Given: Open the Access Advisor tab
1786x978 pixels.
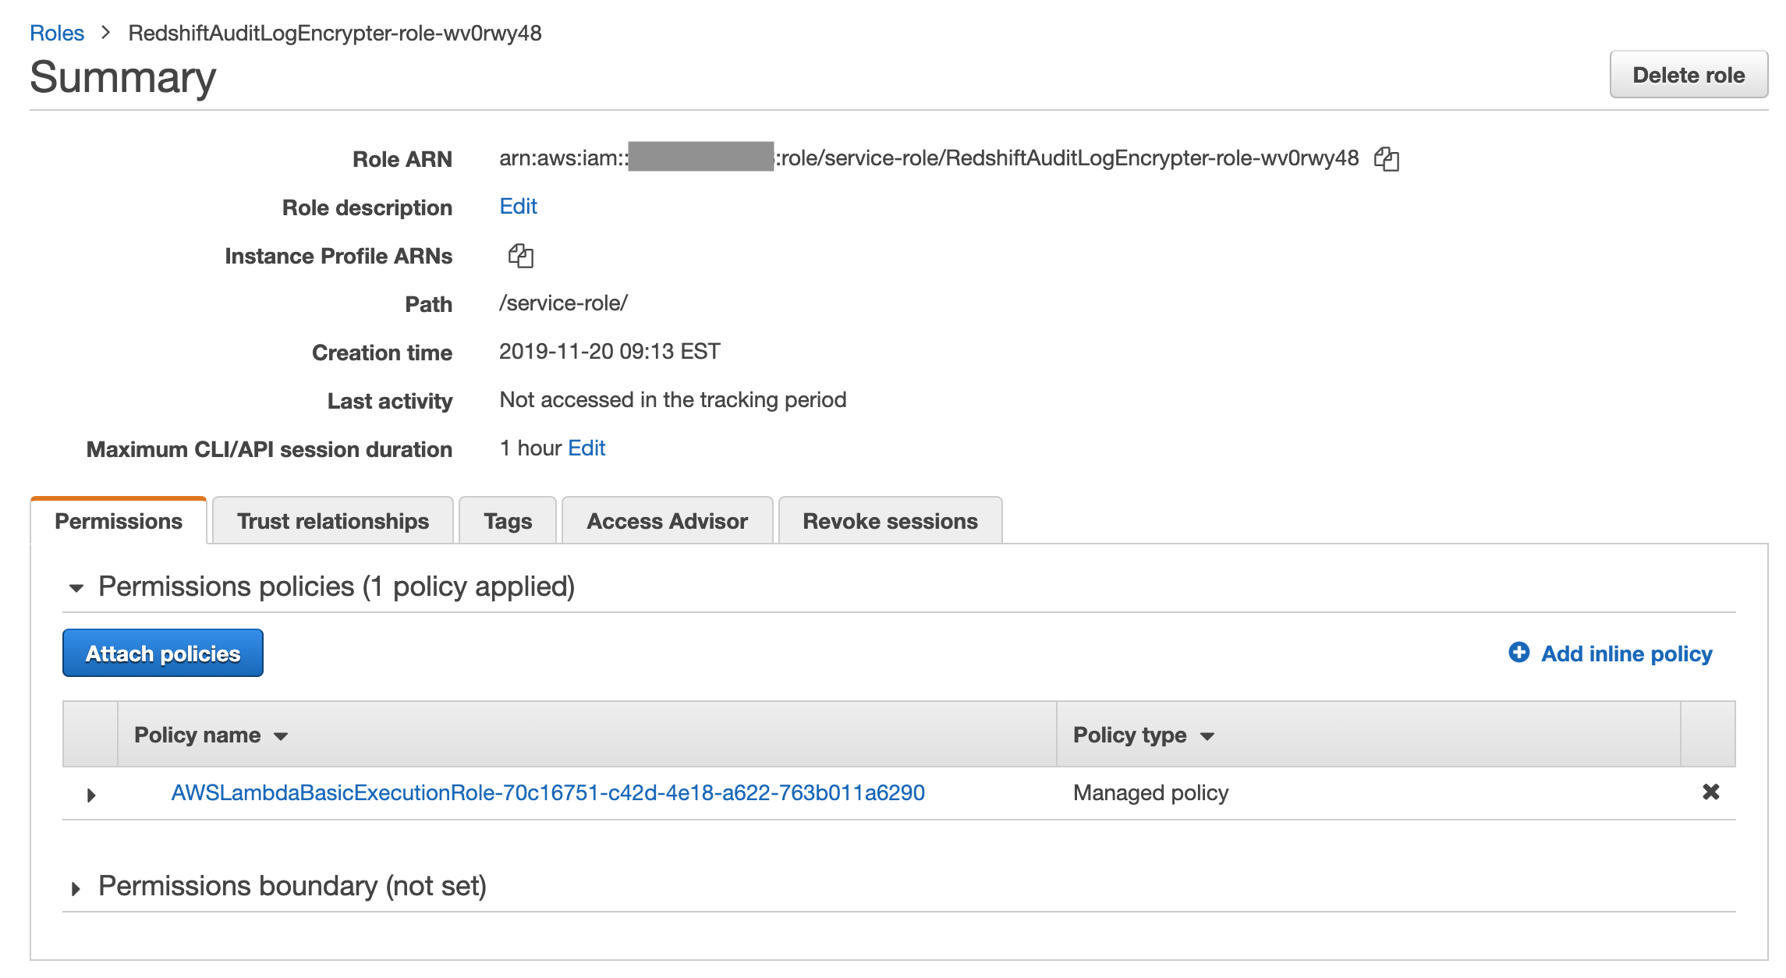Looking at the screenshot, I should tap(667, 521).
